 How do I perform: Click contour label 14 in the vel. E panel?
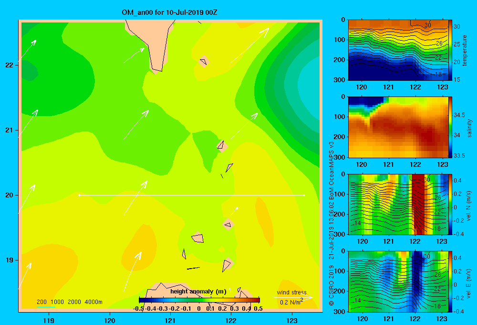(358, 300)
